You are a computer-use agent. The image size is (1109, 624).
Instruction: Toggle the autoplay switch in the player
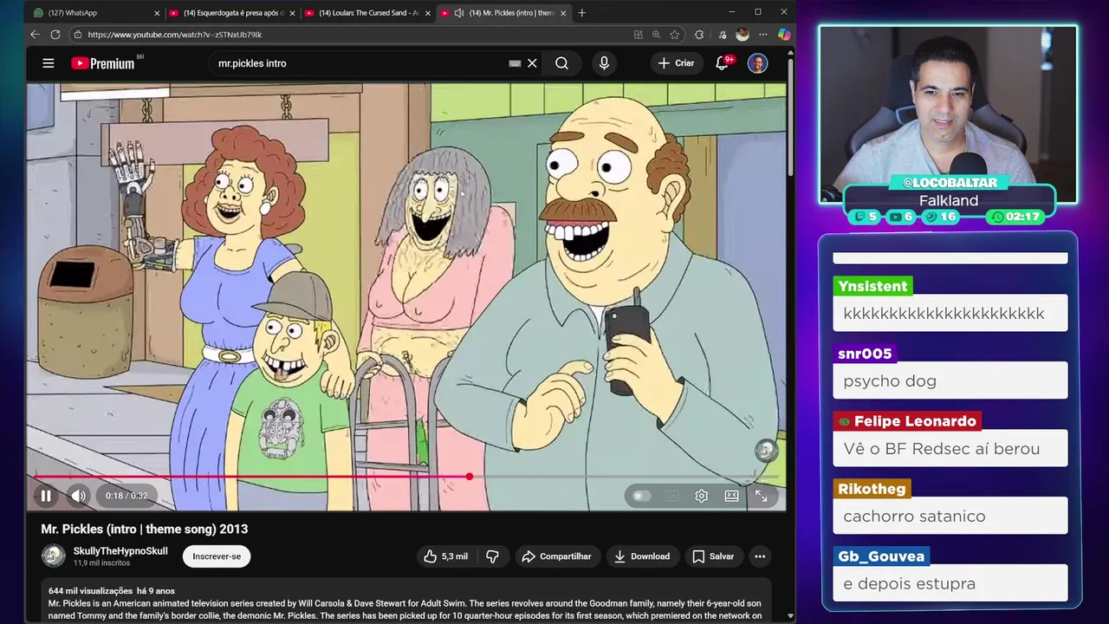(x=641, y=496)
